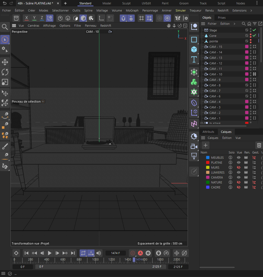Click the camera creation icon in right sidebar
Image resolution: width=263 pixels, height=277 pixels.
coord(194,146)
